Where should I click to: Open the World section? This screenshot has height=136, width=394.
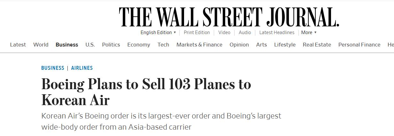click(x=41, y=45)
